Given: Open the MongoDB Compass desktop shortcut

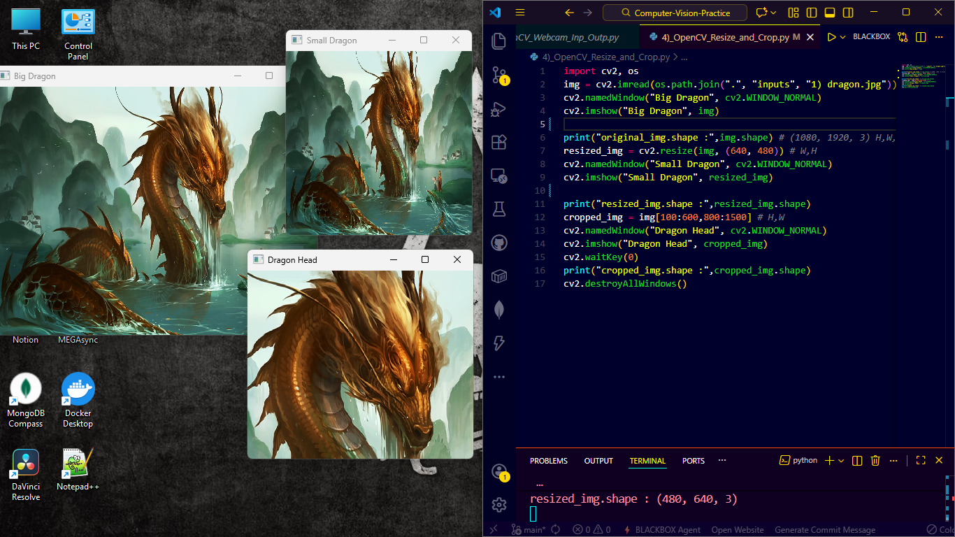Looking at the screenshot, I should 26,401.
